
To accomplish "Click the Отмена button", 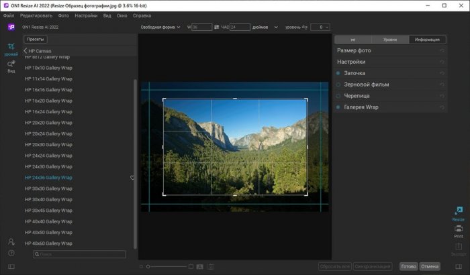I will point(430,266).
